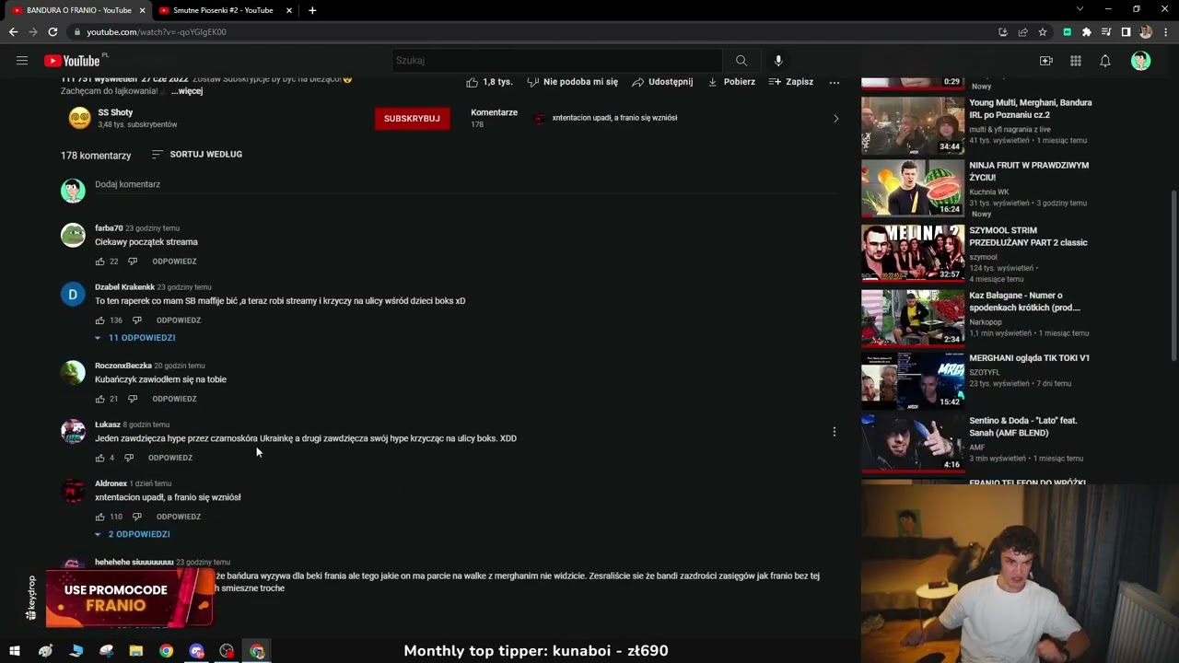Like Dzabel Krakenkk's comment
The width and height of the screenshot is (1179, 663).
pyautogui.click(x=99, y=320)
